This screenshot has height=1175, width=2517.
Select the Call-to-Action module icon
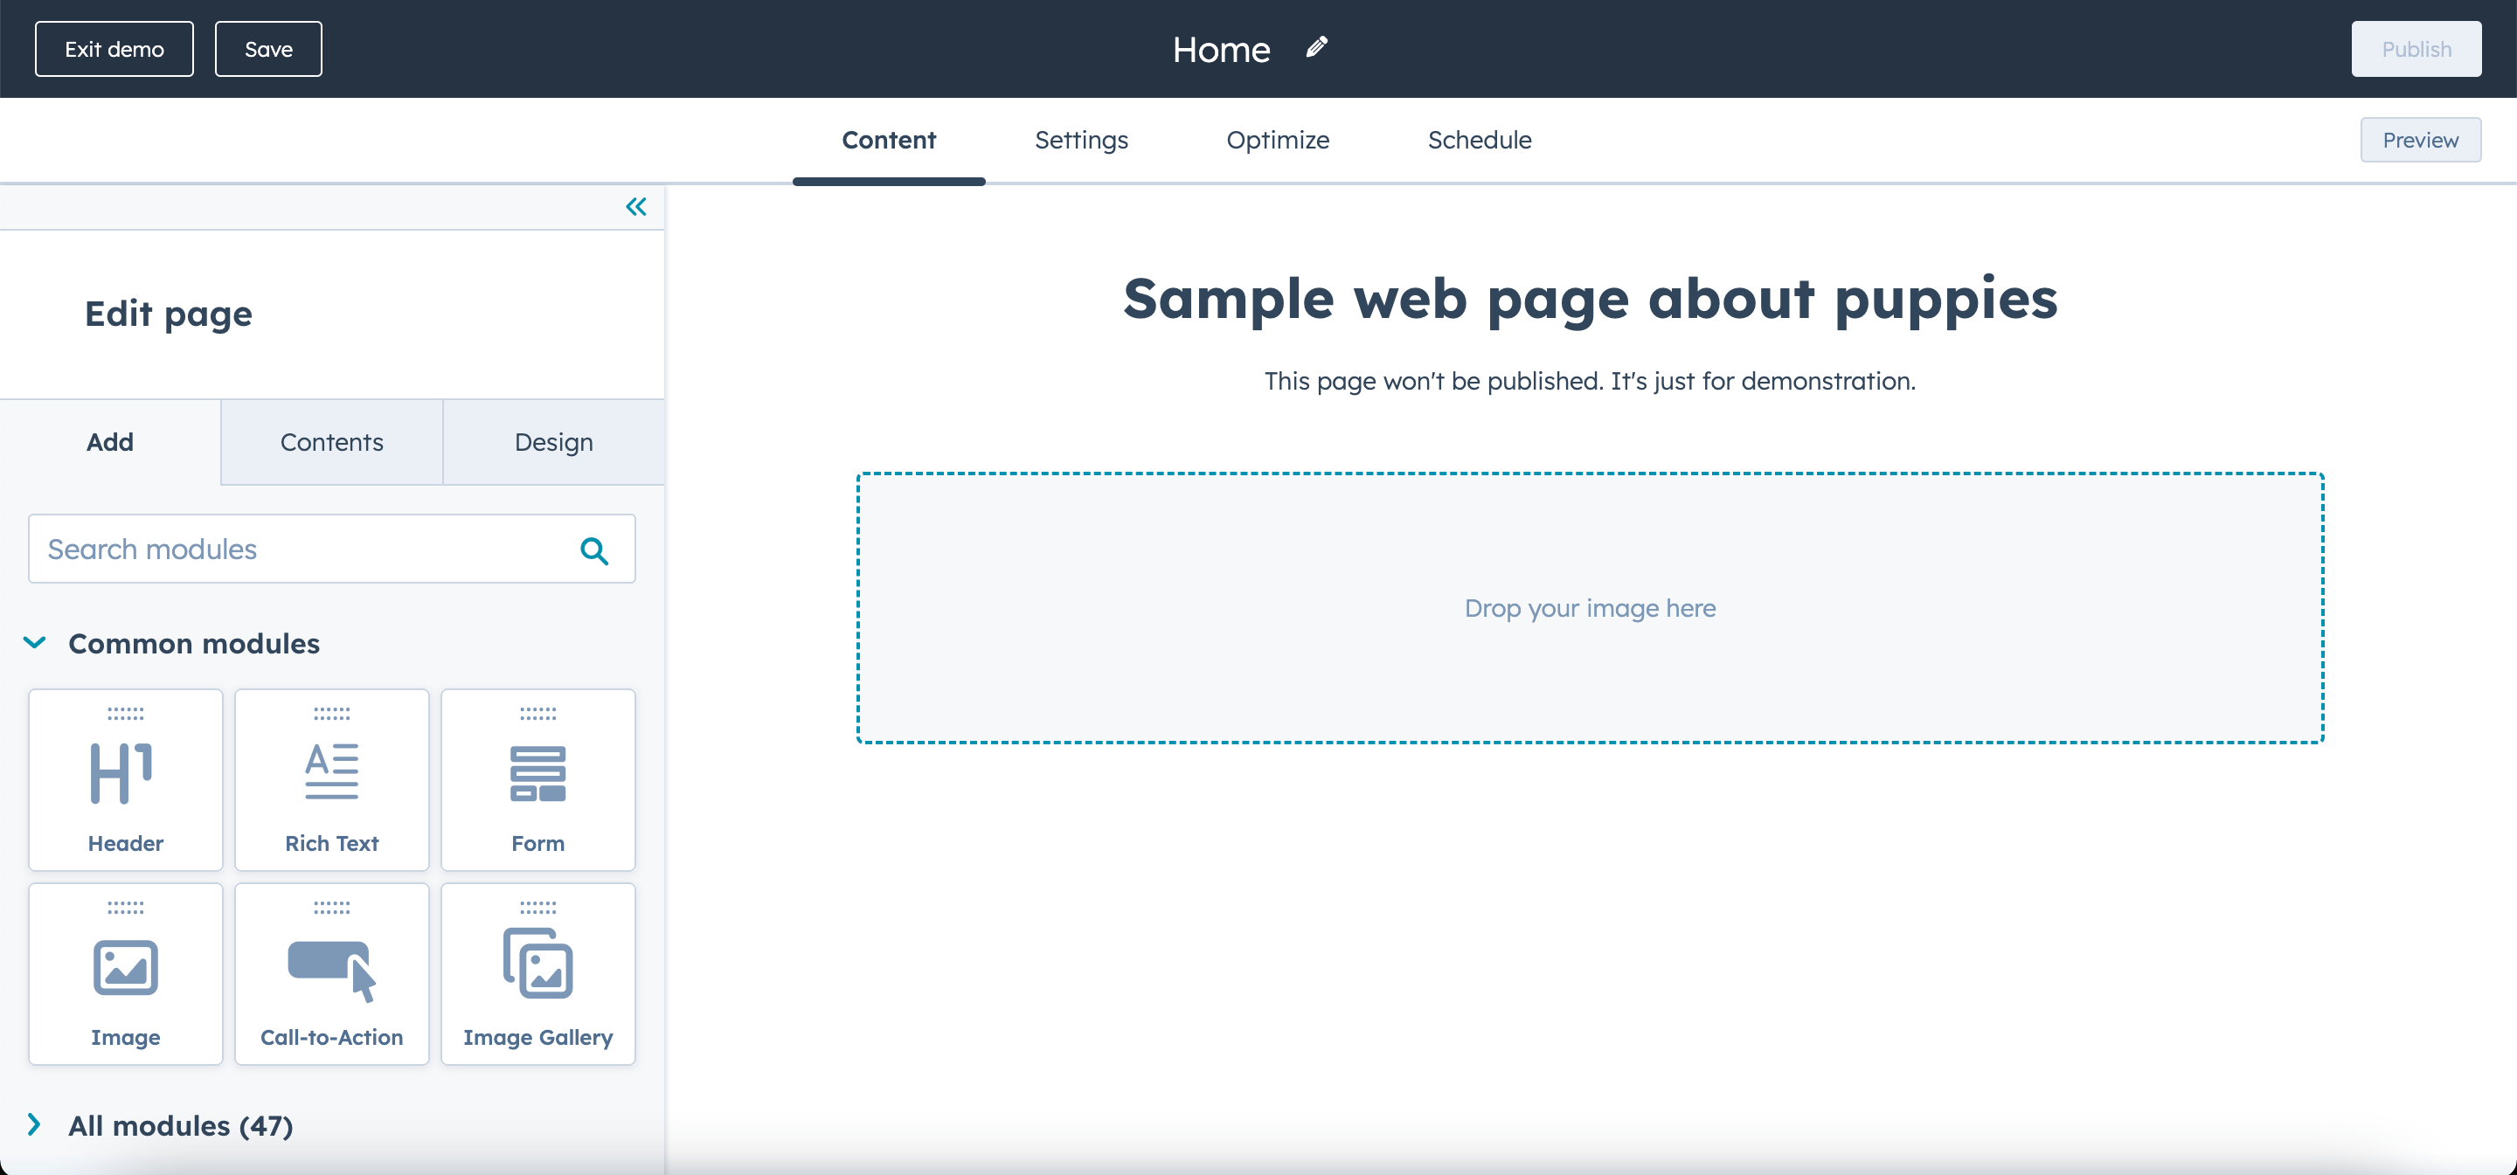(x=331, y=971)
